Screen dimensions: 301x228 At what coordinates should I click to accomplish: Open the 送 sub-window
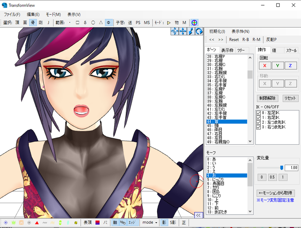pos(130,23)
